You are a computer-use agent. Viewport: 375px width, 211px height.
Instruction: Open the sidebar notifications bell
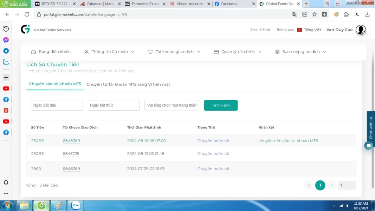tap(6, 183)
